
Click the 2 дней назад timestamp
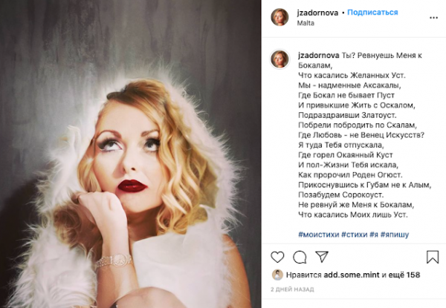click(292, 289)
